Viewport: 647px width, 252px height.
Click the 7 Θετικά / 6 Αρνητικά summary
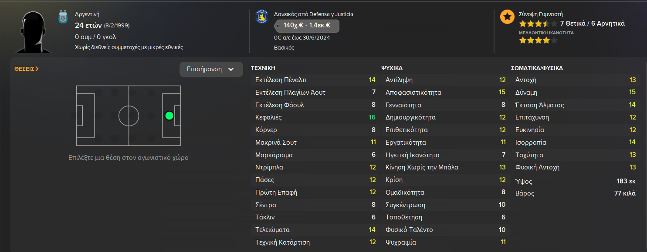[593, 23]
